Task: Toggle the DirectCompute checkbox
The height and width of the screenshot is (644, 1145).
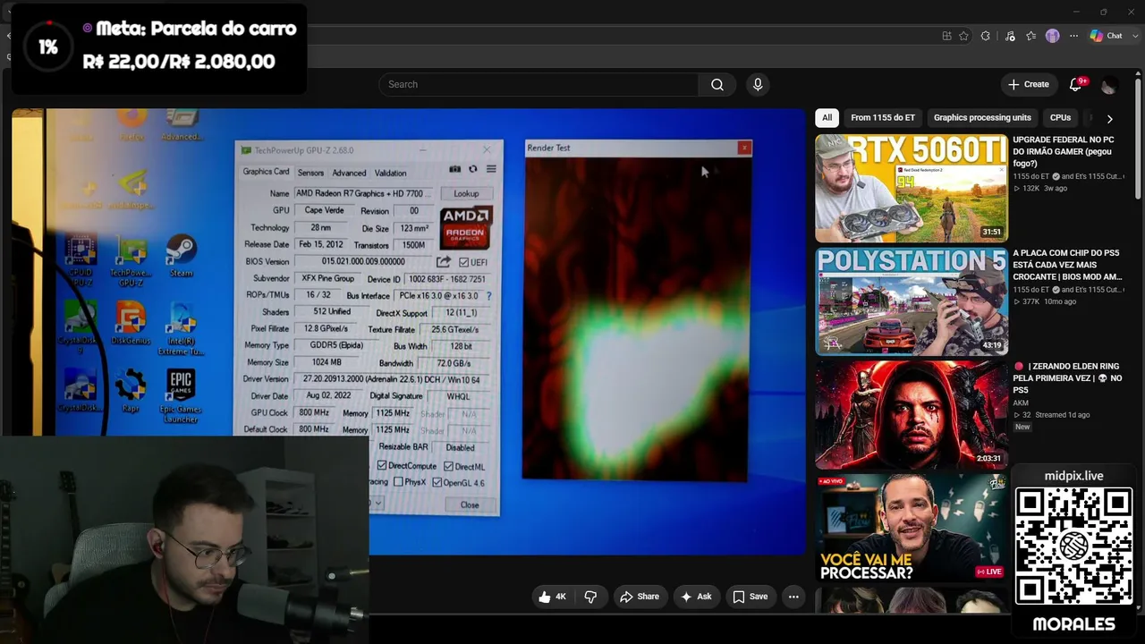Action: (x=382, y=466)
